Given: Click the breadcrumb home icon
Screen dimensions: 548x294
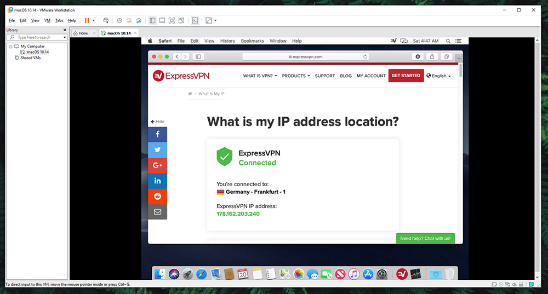Looking at the screenshot, I should 190,94.
